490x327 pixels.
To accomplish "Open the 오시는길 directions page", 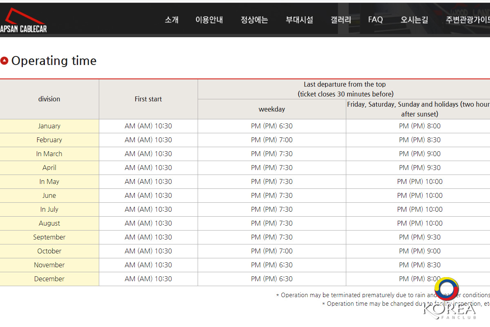I will pos(414,20).
